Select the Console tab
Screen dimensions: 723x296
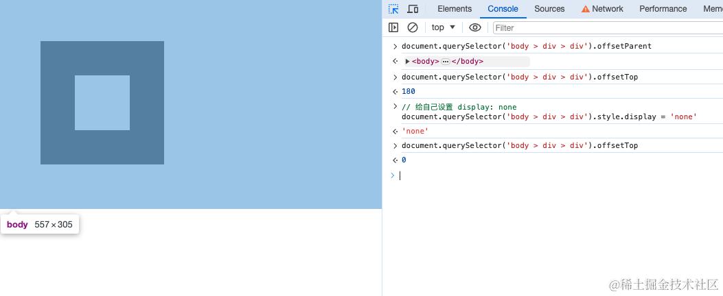[x=503, y=9]
